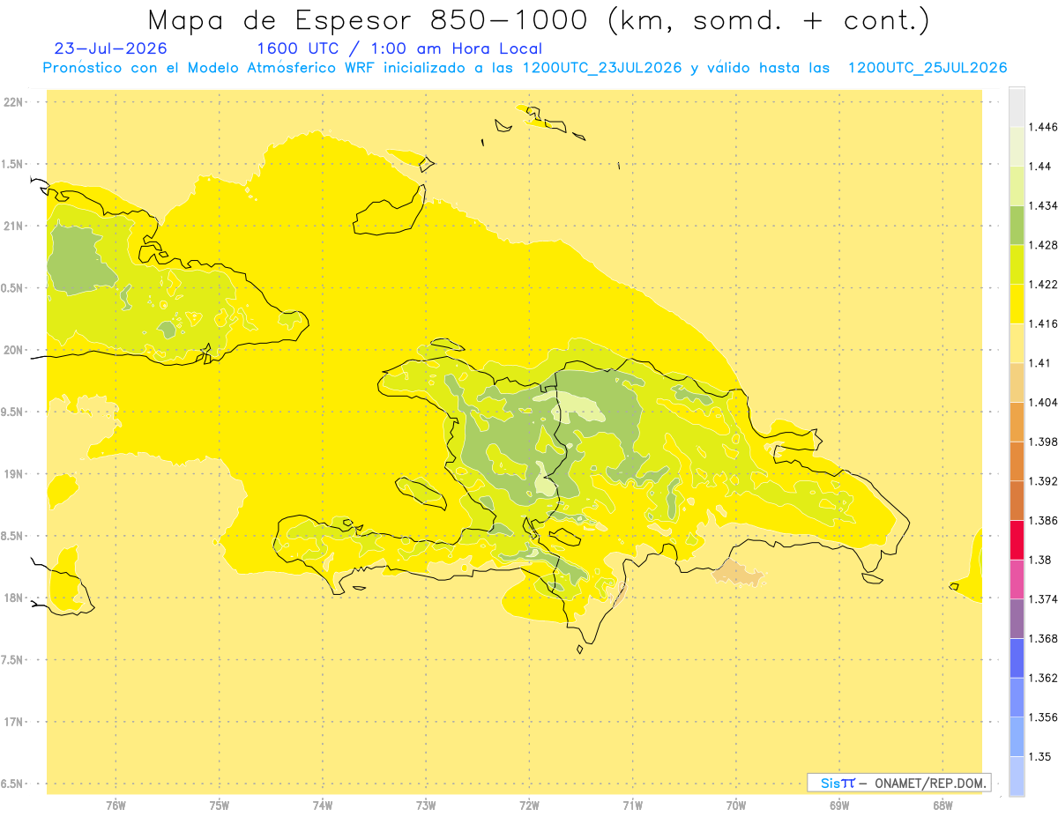Click latitude label "21N"
The height and width of the screenshot is (817, 1058).
[15, 227]
